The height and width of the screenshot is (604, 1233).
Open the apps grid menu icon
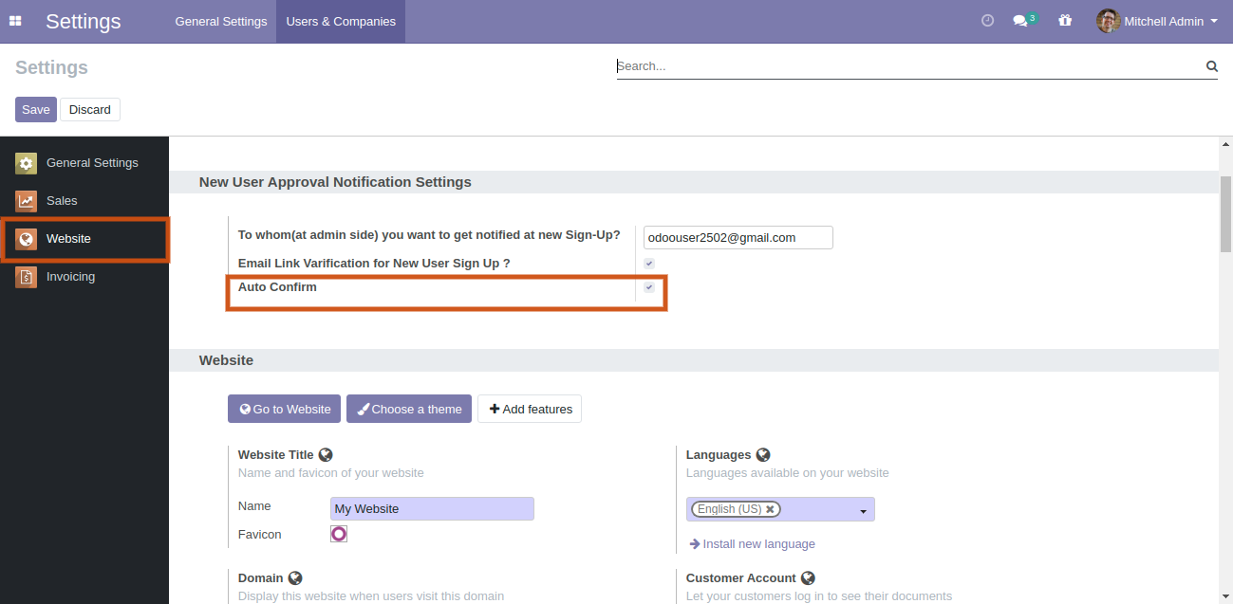point(15,21)
